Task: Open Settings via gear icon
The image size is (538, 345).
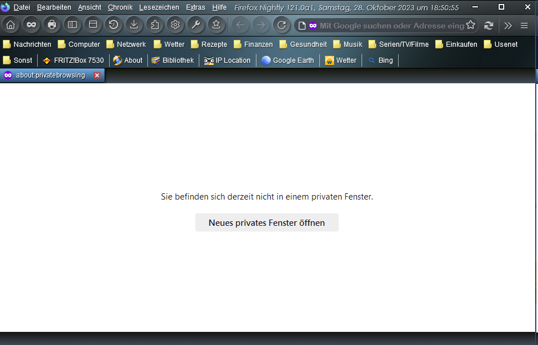Action: (x=175, y=25)
